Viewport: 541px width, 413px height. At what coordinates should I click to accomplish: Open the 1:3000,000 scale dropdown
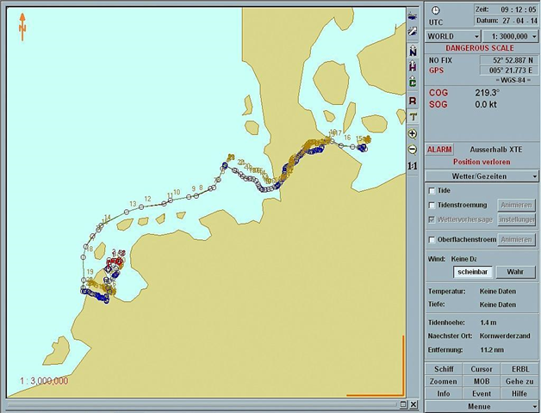510,37
